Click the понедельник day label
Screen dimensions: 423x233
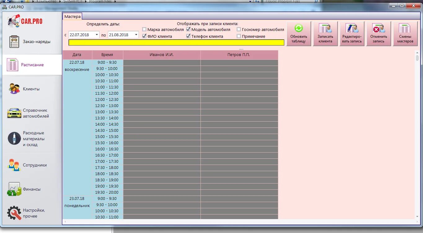[77, 206]
